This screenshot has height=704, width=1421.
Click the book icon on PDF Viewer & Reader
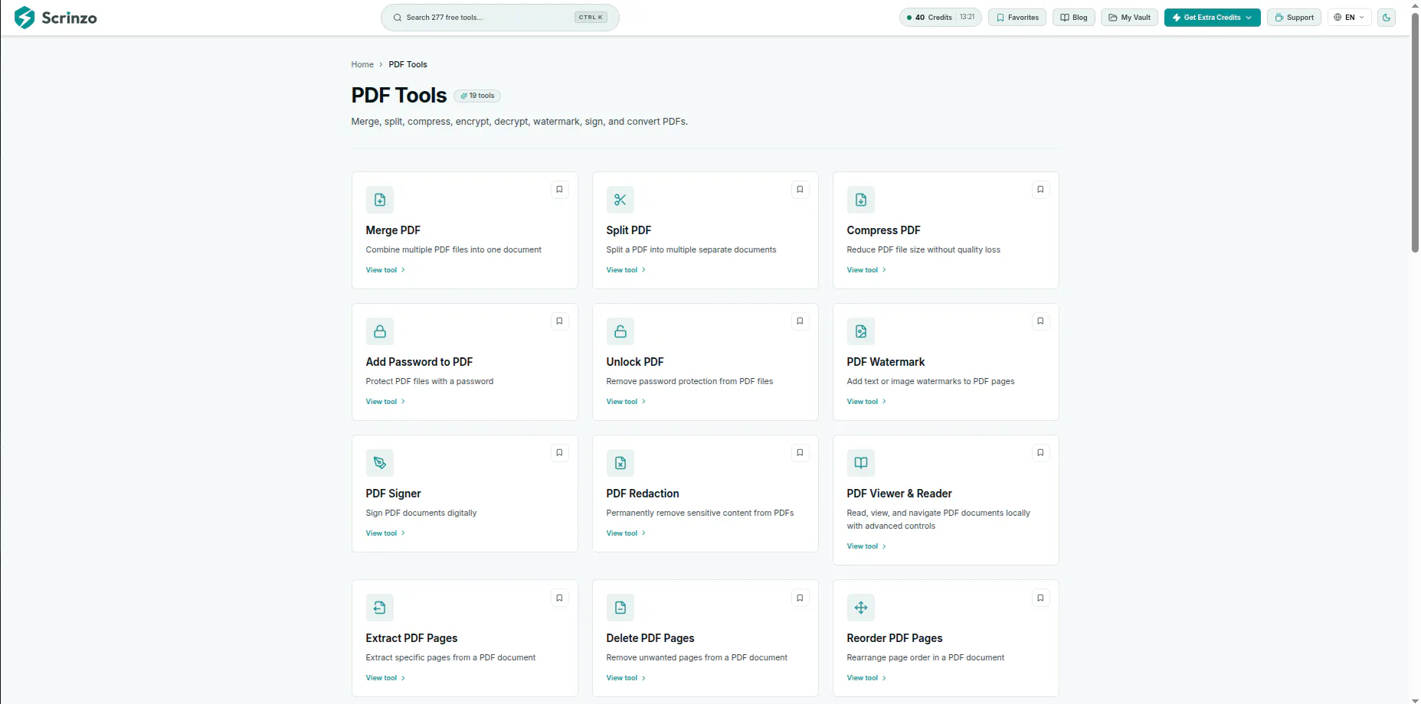[x=860, y=463]
